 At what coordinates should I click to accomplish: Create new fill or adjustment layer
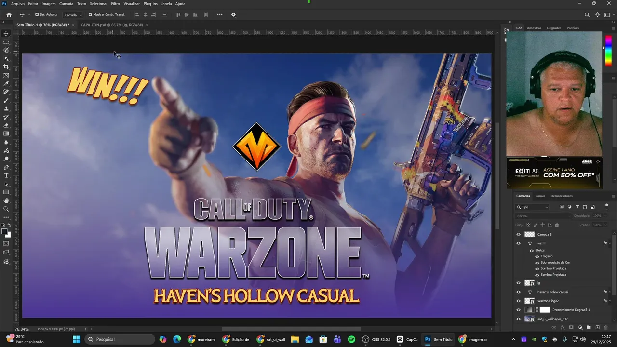[580, 327]
